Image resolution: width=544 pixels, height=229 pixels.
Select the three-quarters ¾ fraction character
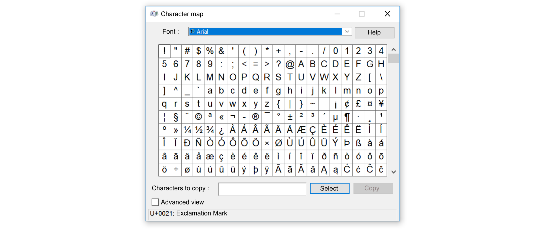(210, 130)
